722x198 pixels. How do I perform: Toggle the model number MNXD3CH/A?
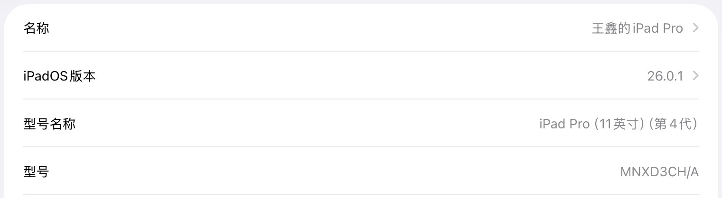659,172
